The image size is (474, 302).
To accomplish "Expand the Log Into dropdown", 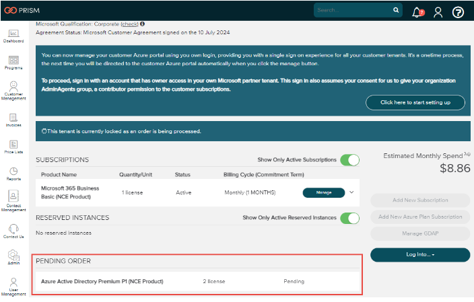I will (420, 255).
